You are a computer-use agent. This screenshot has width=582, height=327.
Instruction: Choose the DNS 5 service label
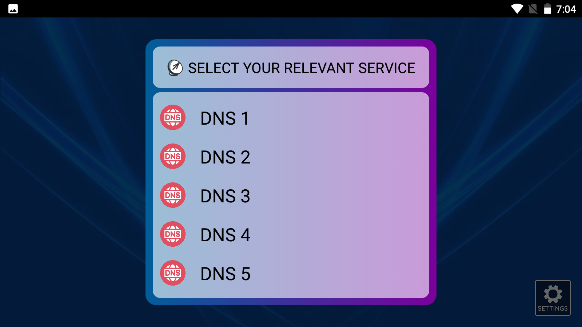click(226, 274)
